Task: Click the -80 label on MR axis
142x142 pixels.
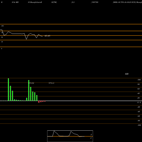Action: [x=139, y=121]
